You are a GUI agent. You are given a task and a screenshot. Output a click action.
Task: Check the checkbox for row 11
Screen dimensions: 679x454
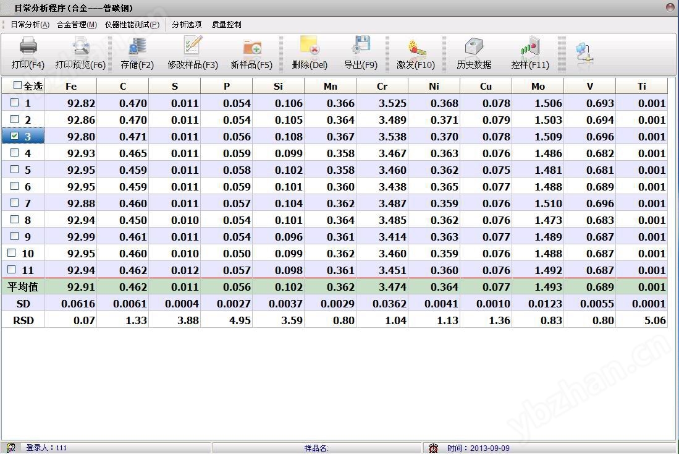click(x=11, y=269)
